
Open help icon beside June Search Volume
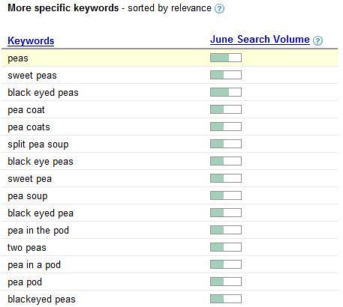coord(318,40)
